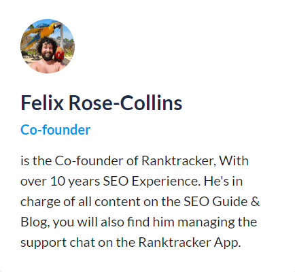Click the red parrot on the man's shoulder
Image resolution: width=295 pixels, height=272 pixels.
(60, 54)
